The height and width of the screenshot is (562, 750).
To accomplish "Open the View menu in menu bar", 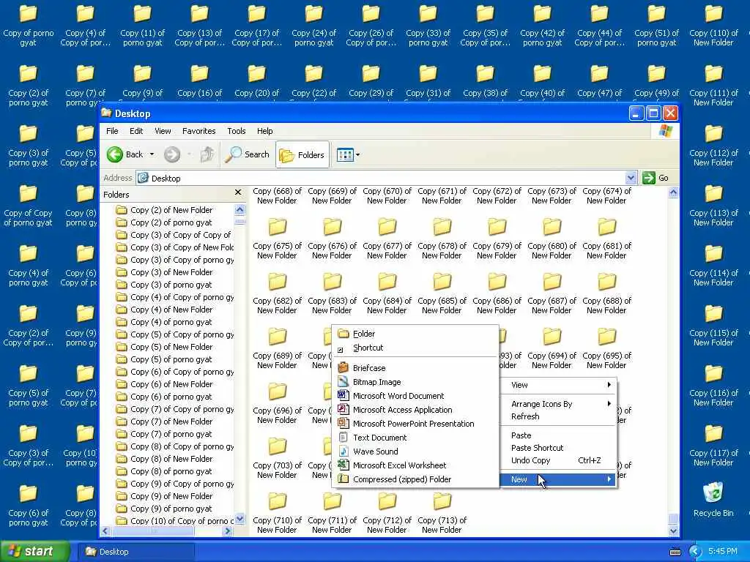I will coord(163,131).
